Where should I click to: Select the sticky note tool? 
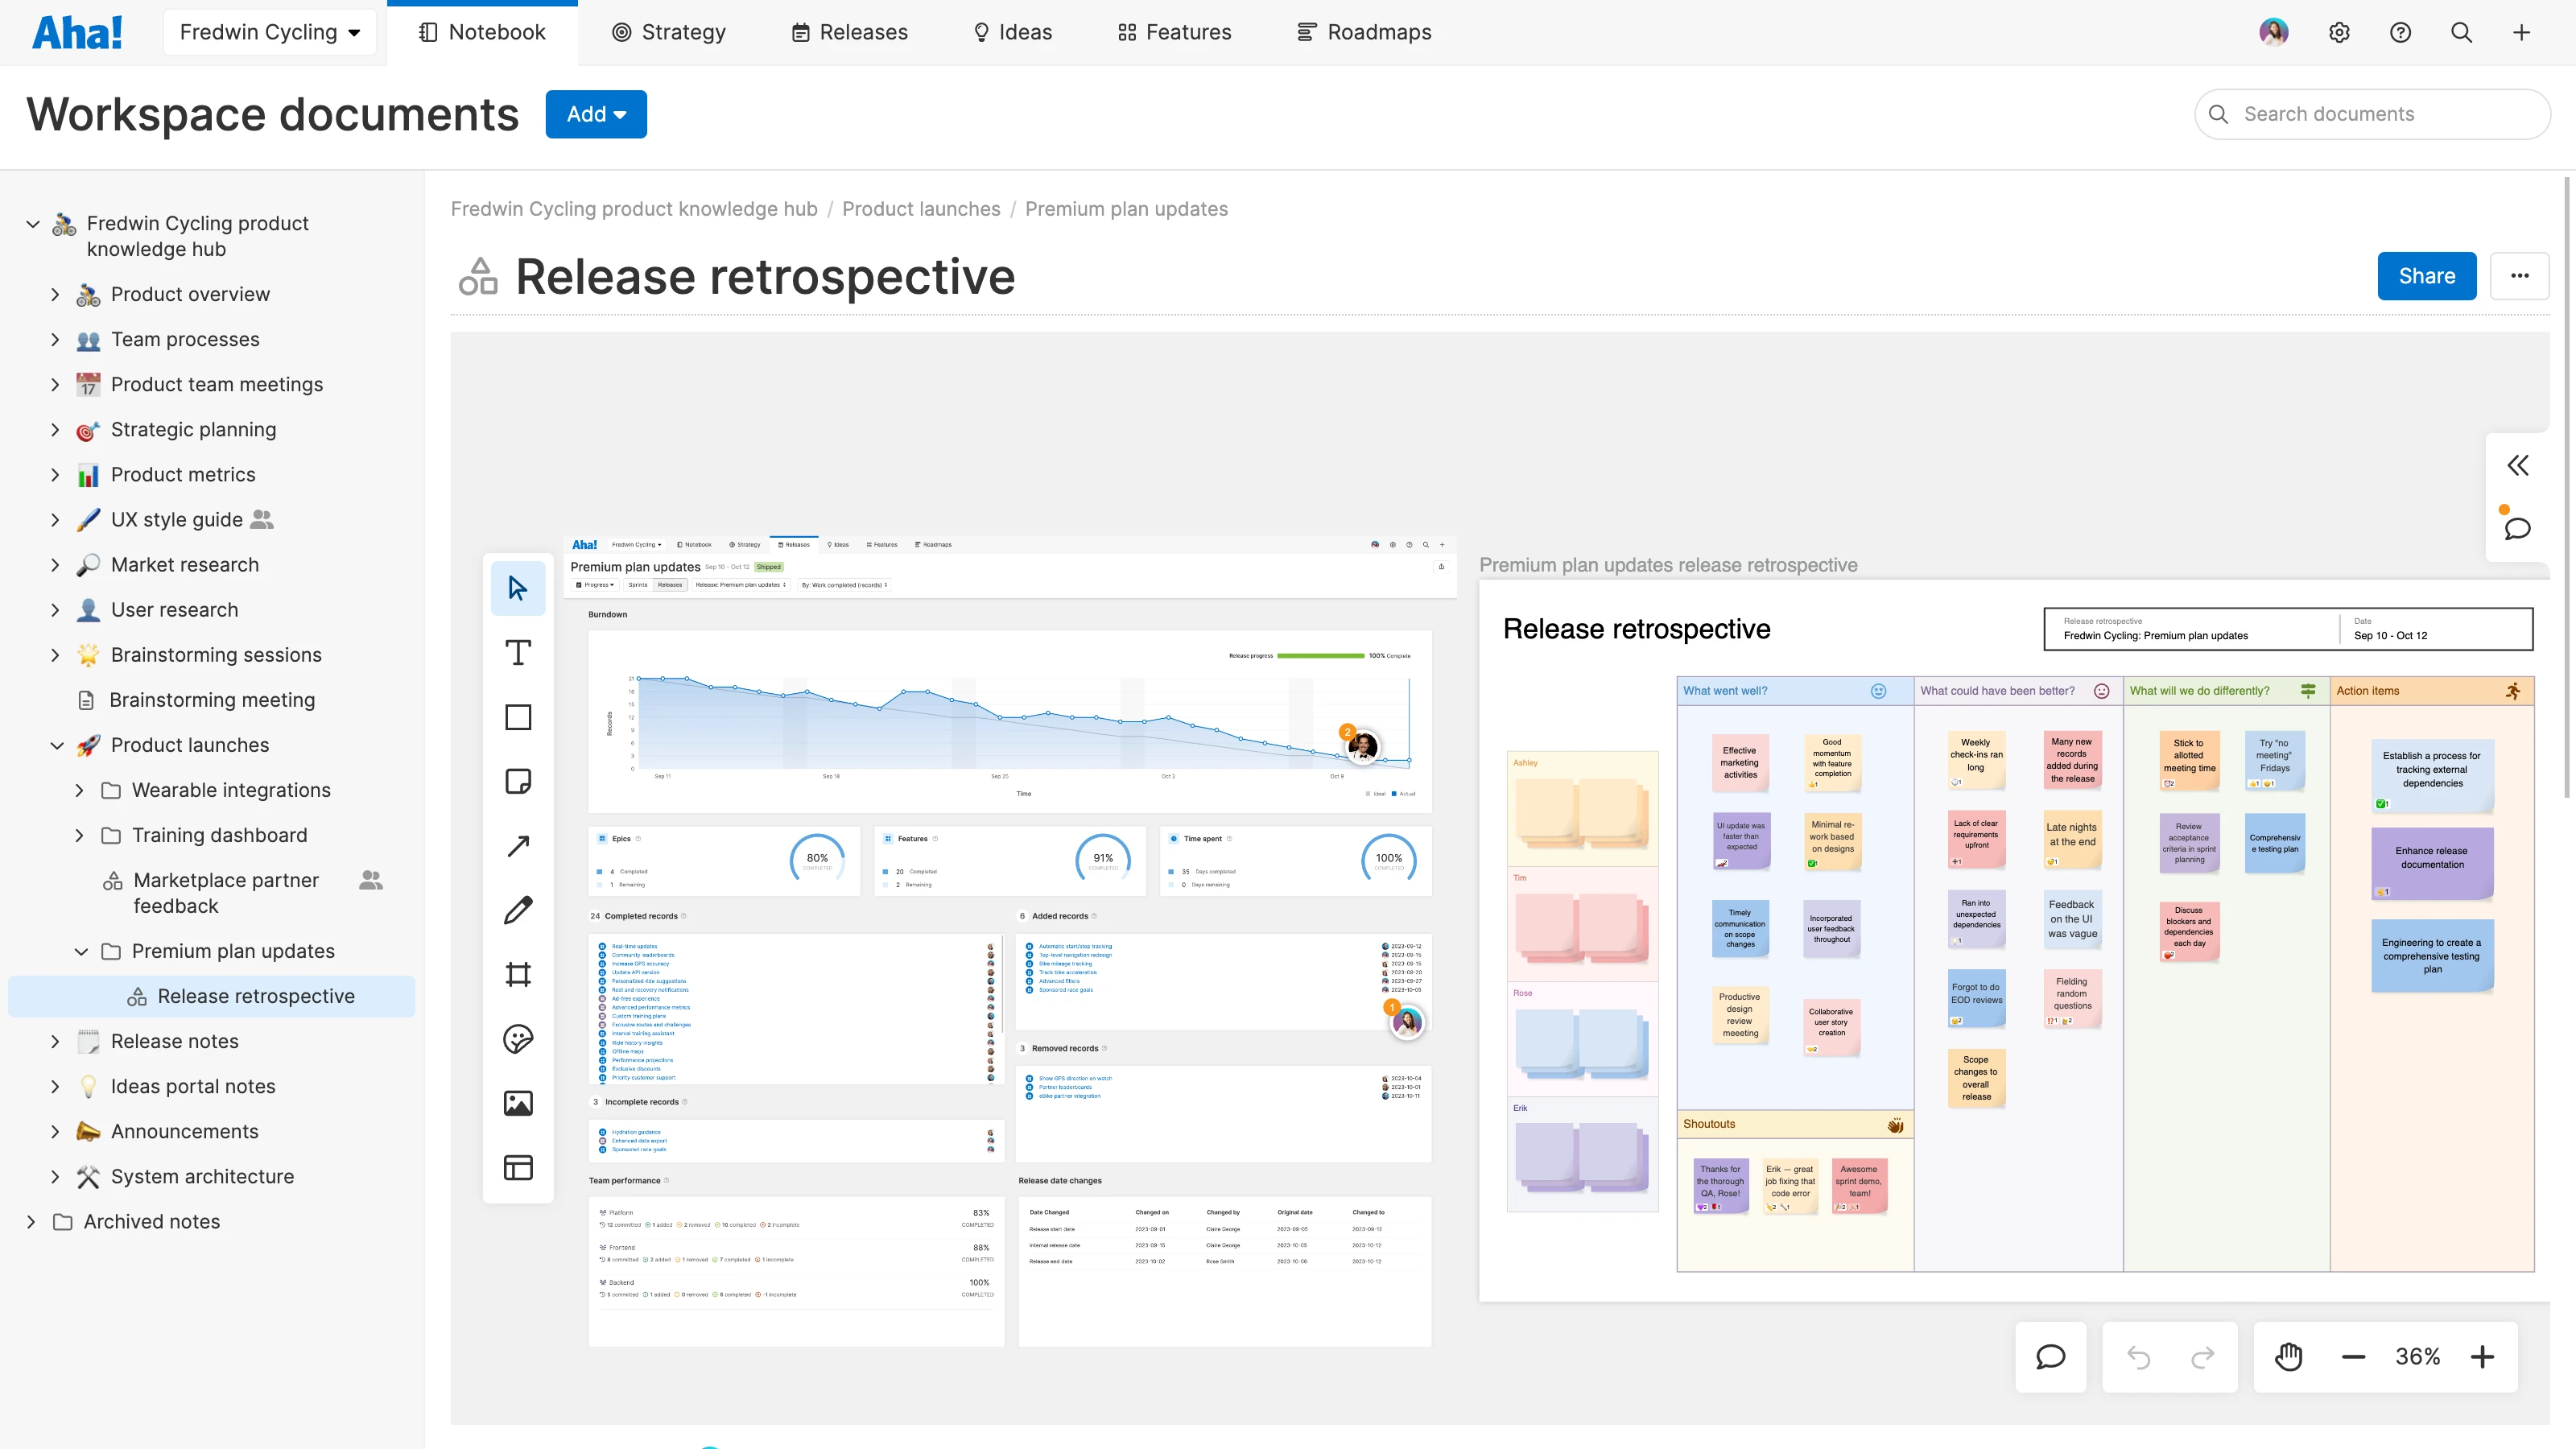point(518,781)
